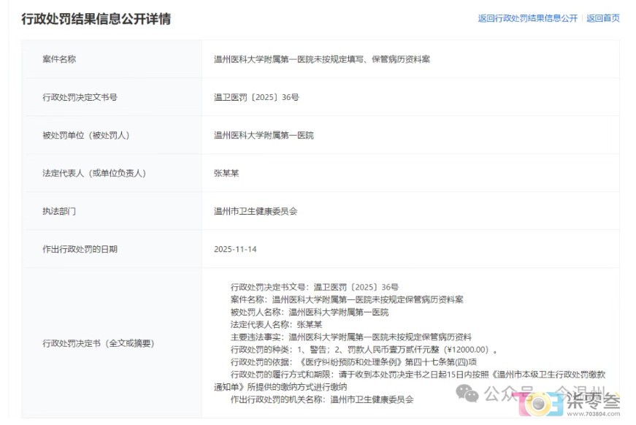This screenshot has width=636, height=425.
Task: Select the legal representative value 张某某
Action: (x=226, y=173)
